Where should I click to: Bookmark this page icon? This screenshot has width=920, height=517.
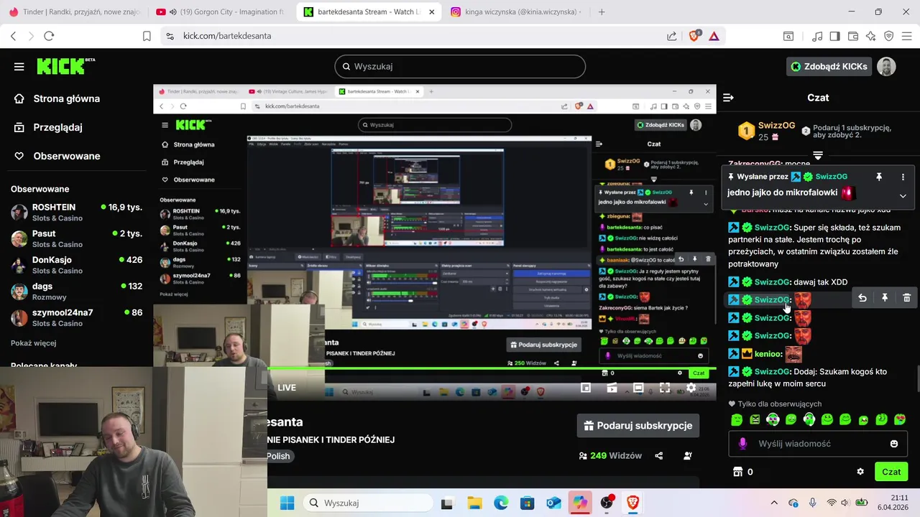pyautogui.click(x=147, y=36)
